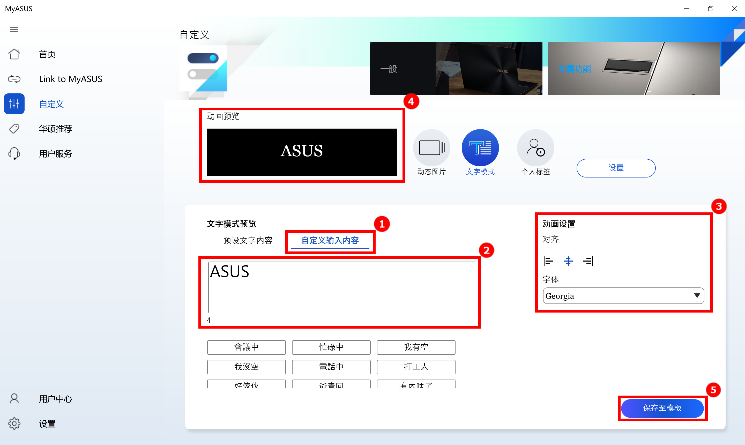Select 文字模式 mode icon

click(x=480, y=147)
